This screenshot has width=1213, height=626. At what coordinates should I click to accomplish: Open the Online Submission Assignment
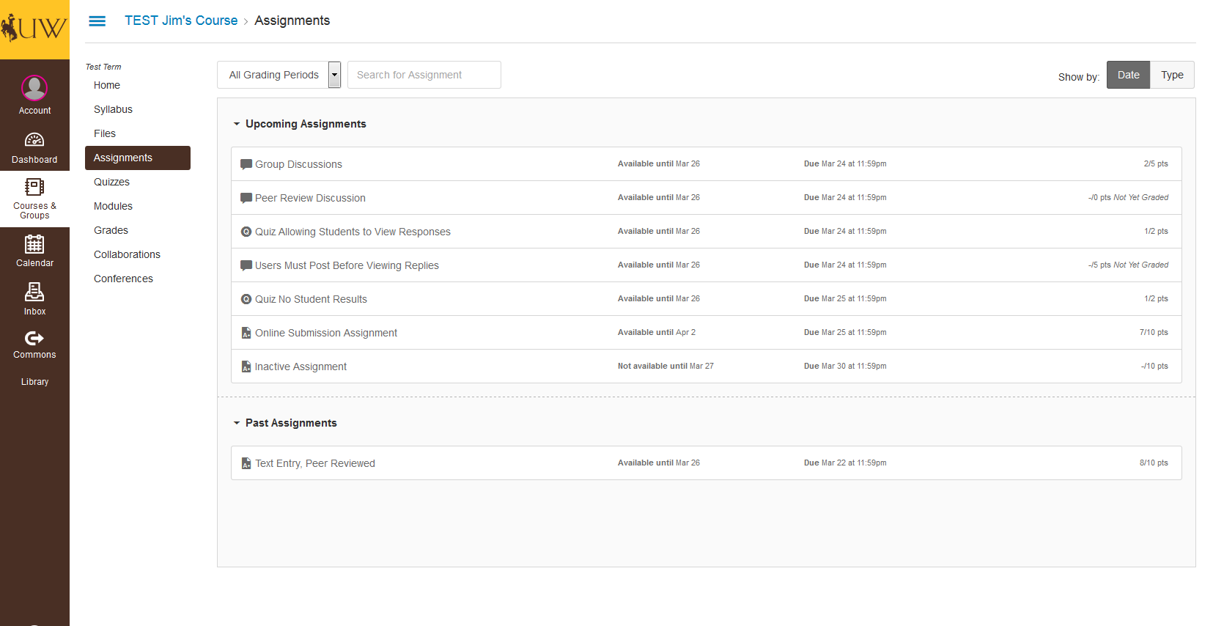click(x=326, y=333)
